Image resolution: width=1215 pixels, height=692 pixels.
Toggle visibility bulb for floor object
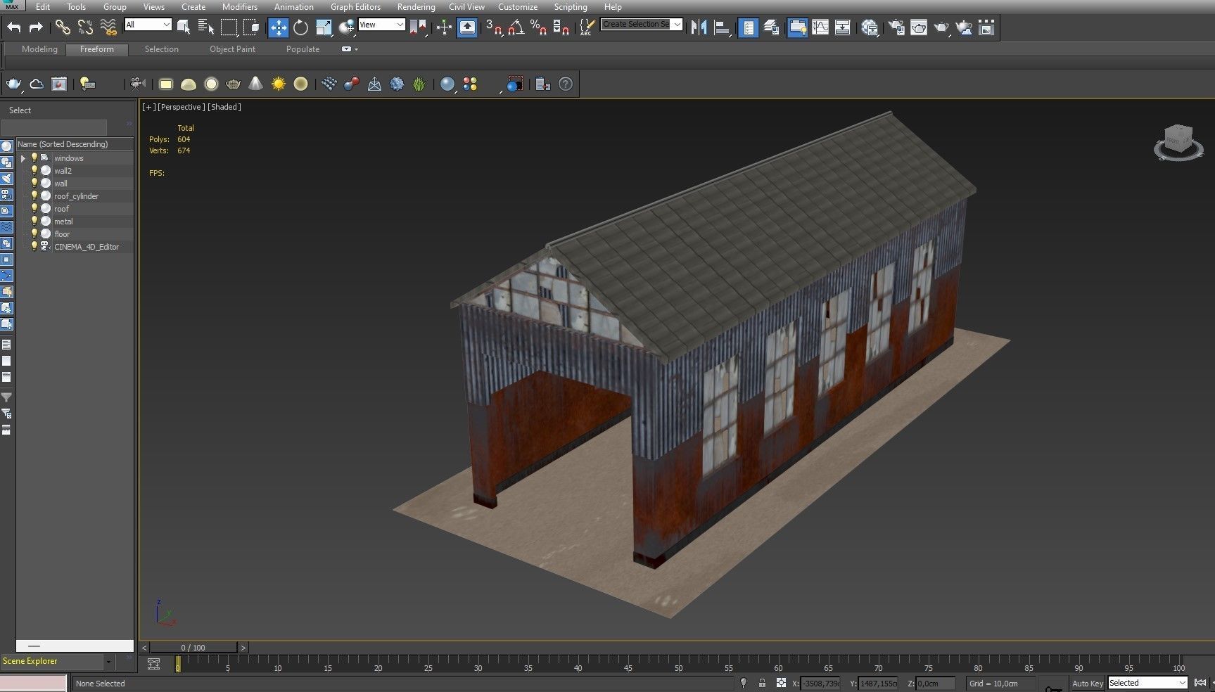[x=34, y=233]
